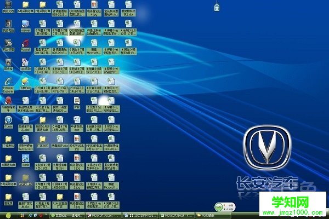This screenshot has width=329, height=219.
Task: Open the vserver shortcut icon
Action: point(26,26)
